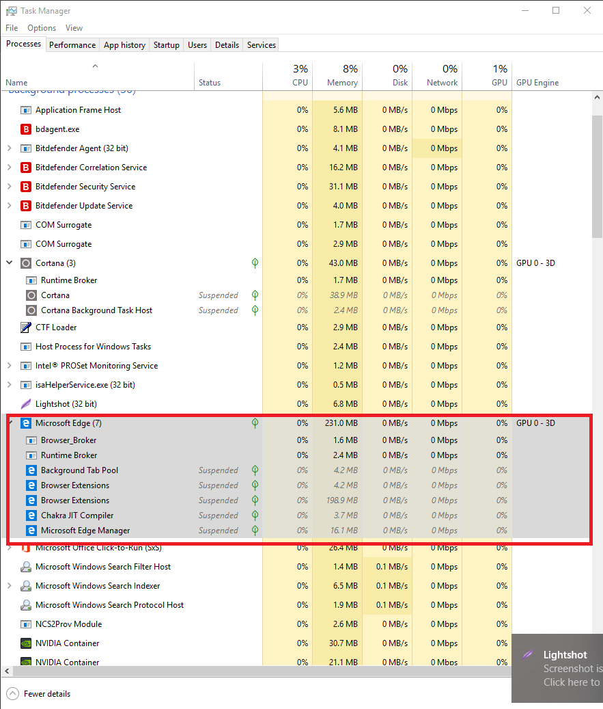The image size is (603, 709).
Task: Click the Background Tab Pool Edge icon
Action: [x=31, y=470]
